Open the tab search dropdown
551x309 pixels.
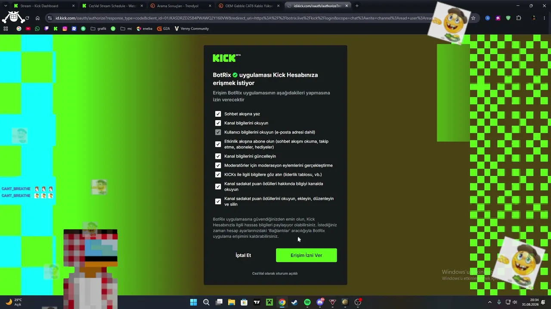pyautogui.click(x=5, y=6)
